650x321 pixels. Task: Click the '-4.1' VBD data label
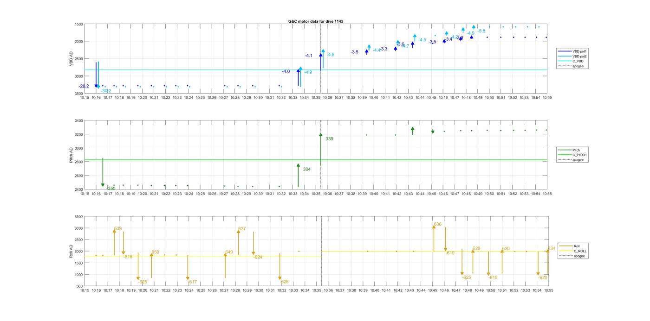[309, 56]
